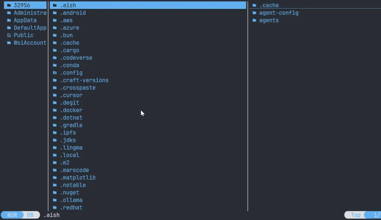Select the .cache folder in the preview pane
Screen dimensions: 381x220
[269, 6]
